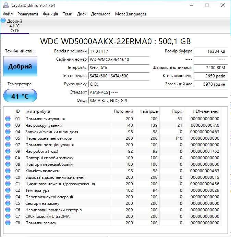231x237 pixels.
Task: Minimize the CrystalDiskInfo window
Action: (192, 5)
